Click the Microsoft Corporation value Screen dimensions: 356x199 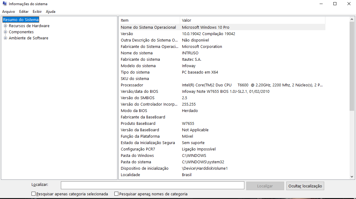pos(202,46)
